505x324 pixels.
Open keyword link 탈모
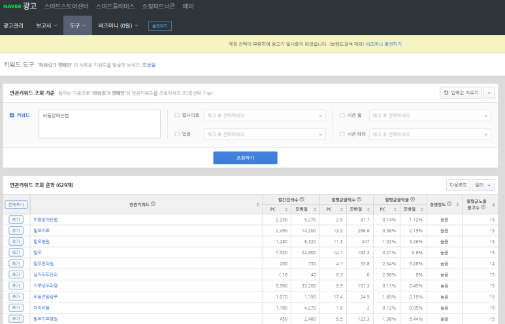(37, 253)
